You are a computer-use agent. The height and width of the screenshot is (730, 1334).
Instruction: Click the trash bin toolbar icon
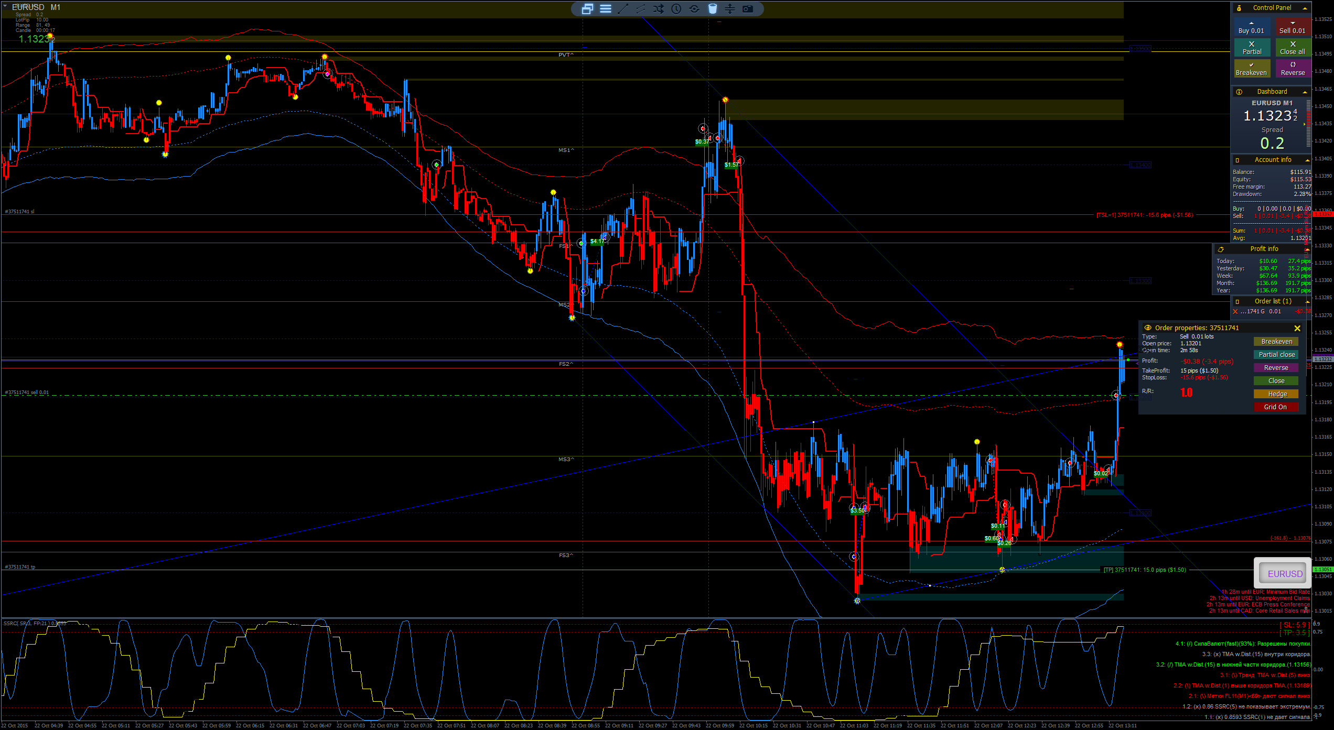[x=712, y=8]
